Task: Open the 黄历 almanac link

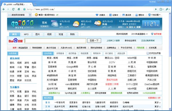Action: (x=131, y=27)
